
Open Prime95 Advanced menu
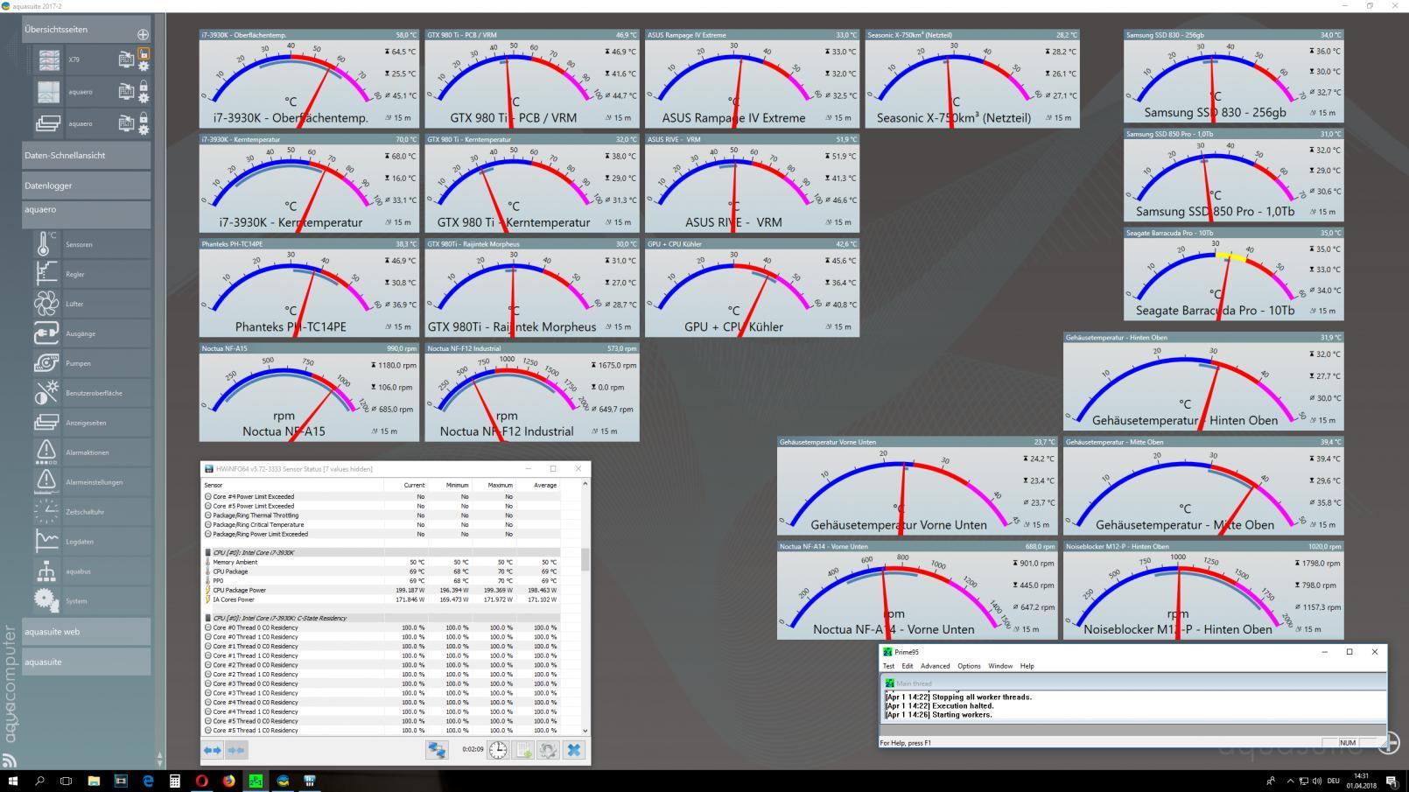[x=935, y=666]
